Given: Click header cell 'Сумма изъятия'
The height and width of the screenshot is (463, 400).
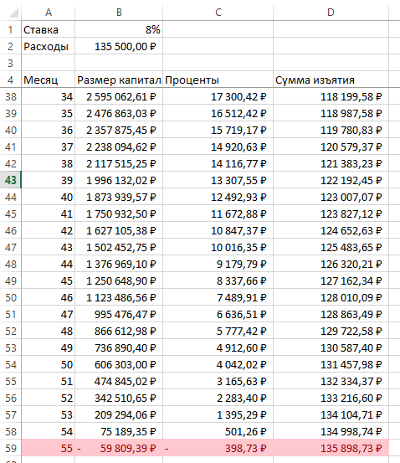Looking at the screenshot, I should pos(331,80).
